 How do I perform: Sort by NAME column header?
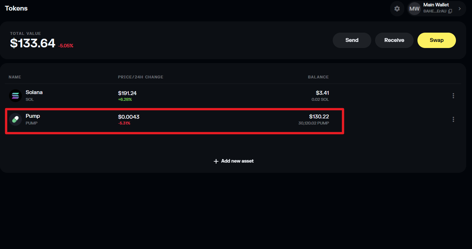pos(15,77)
